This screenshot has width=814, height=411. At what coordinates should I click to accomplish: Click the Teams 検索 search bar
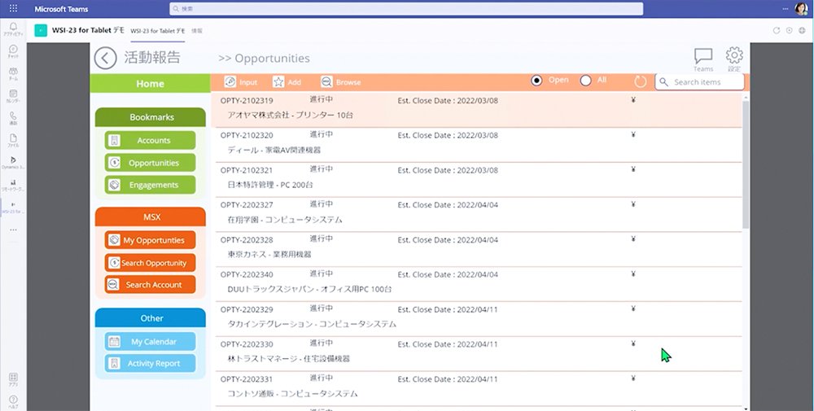(406, 9)
